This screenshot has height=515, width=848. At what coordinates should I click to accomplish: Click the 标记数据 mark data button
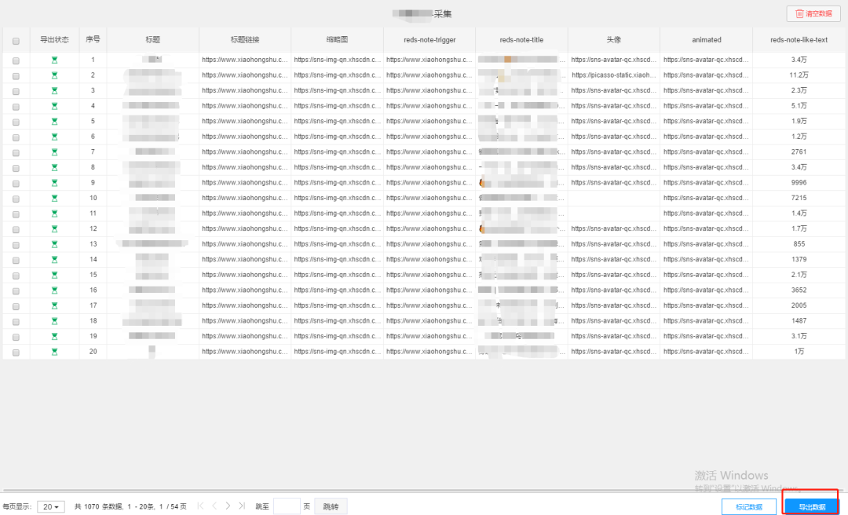[x=749, y=506]
